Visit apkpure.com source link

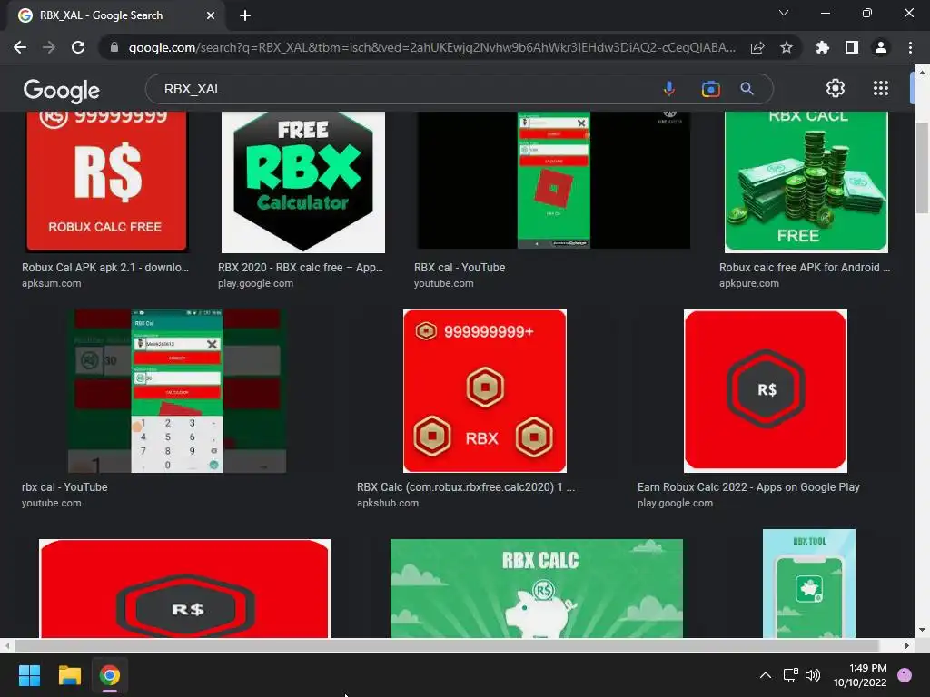tap(749, 283)
